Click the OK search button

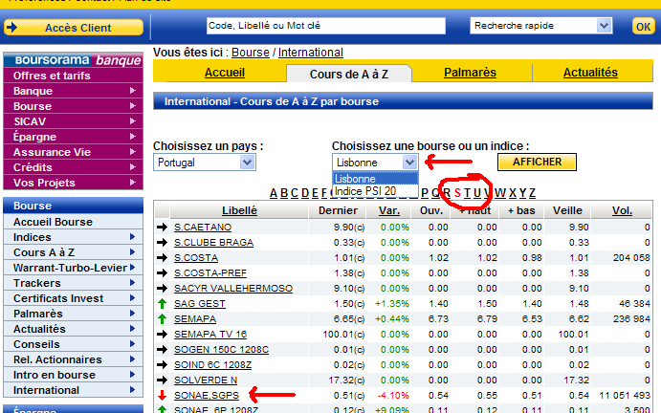[x=643, y=27]
